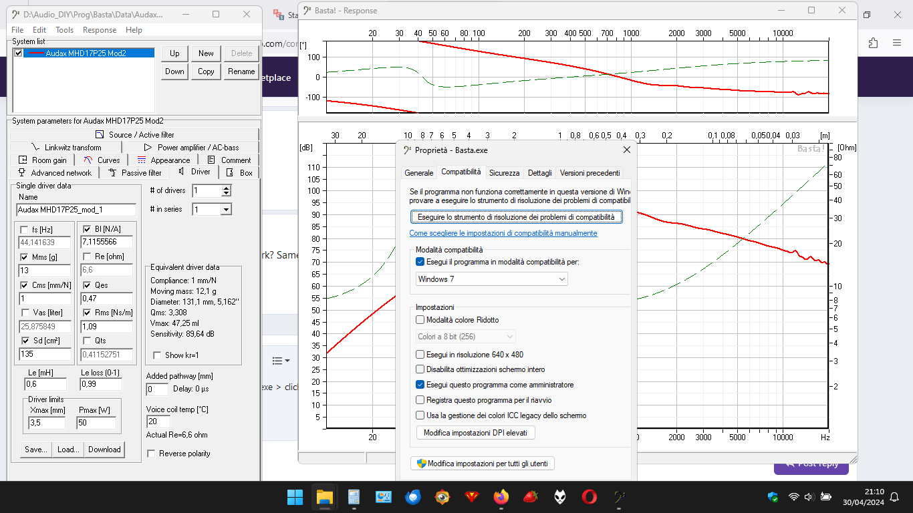Open the Tools menu
913x513 pixels.
click(65, 30)
